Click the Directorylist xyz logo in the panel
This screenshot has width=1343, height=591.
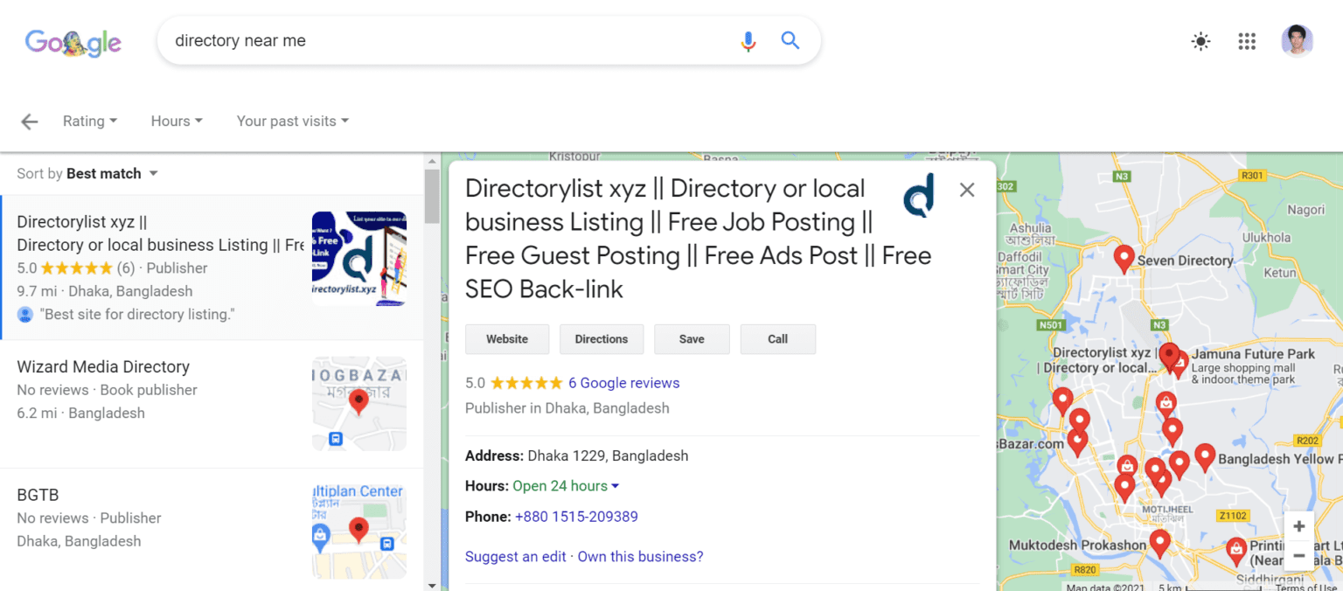tap(918, 195)
